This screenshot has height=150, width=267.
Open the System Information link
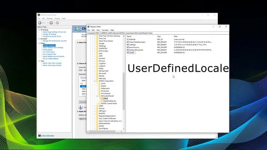[x=47, y=135]
